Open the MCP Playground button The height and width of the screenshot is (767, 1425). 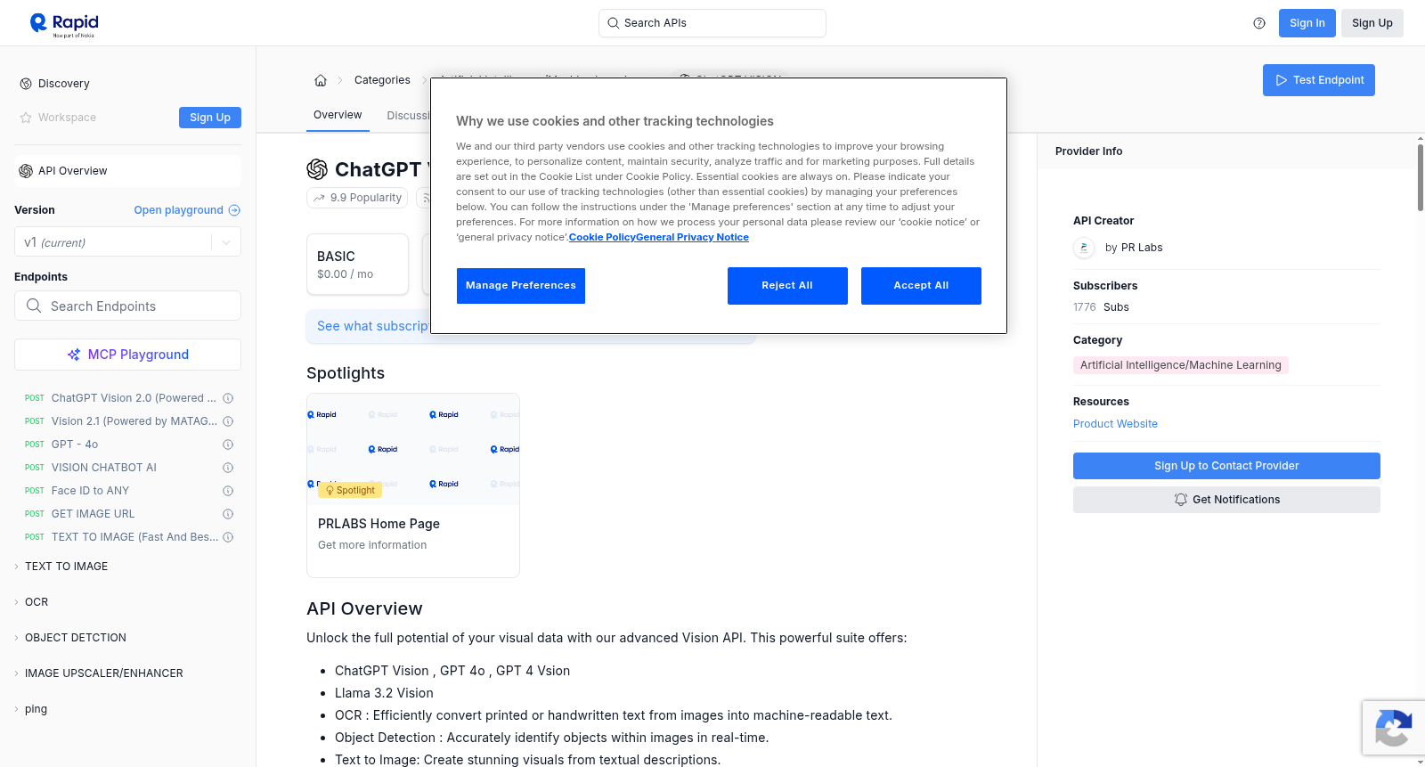click(127, 355)
